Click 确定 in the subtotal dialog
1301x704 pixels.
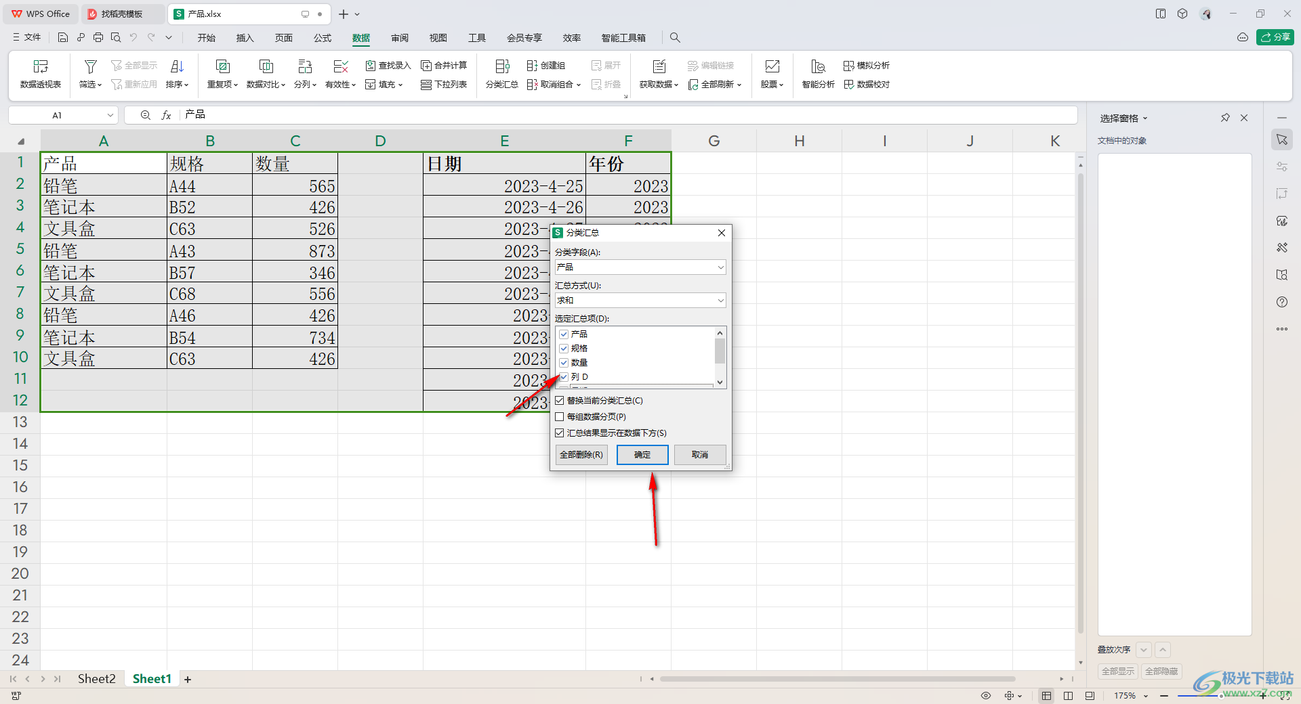[x=642, y=455]
